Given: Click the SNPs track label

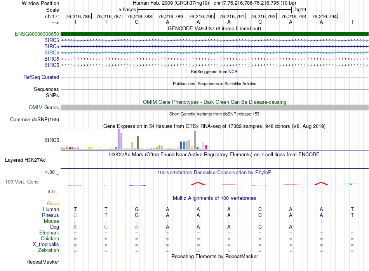Looking at the screenshot, I should [52, 95].
